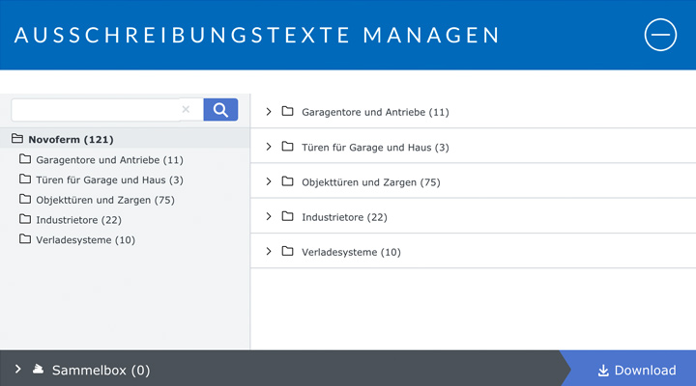This screenshot has width=696, height=386.
Task: Open Novoferm (121) root tree node
Action: point(72,139)
